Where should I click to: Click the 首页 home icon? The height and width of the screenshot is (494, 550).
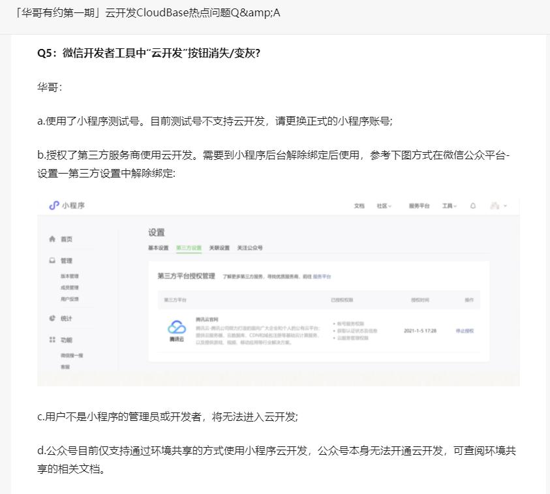click(x=52, y=239)
